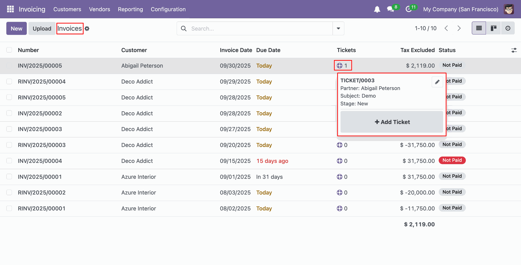Toggle the select-all checkbox in header
The image size is (521, 265).
9,50
